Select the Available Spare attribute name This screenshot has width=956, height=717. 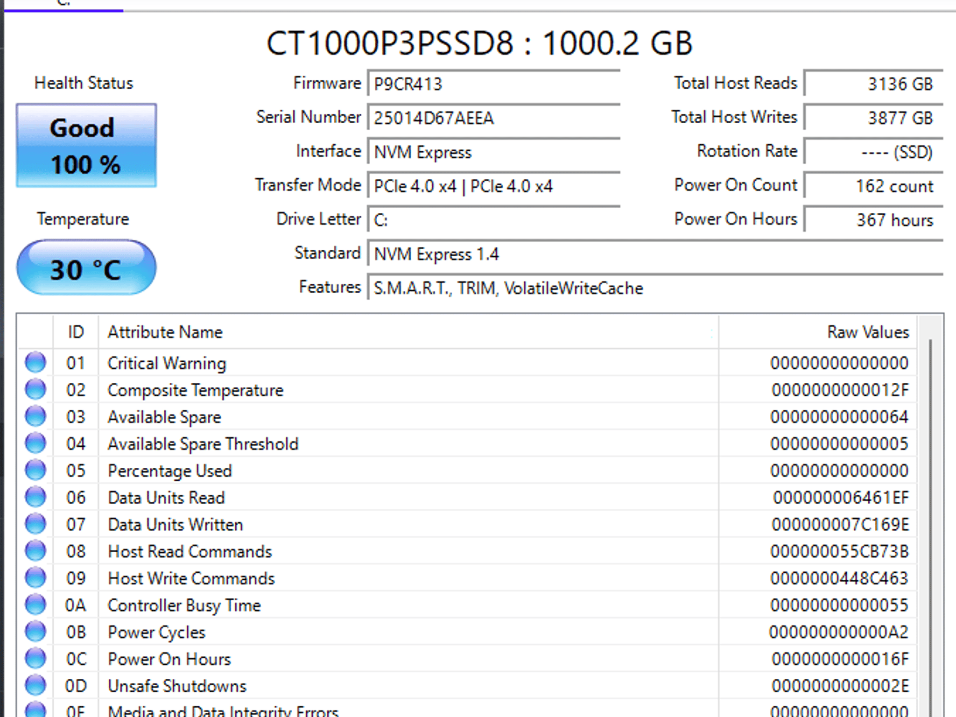tap(164, 417)
